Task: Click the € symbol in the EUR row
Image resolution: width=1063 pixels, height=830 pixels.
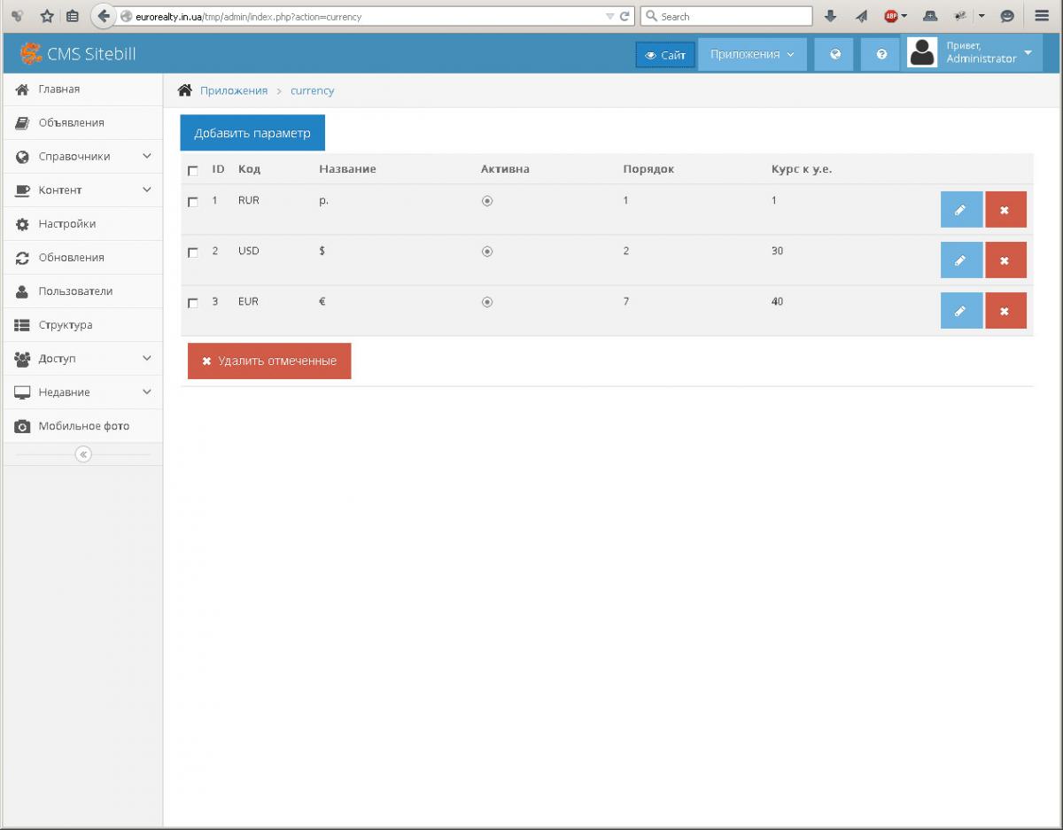Action: pos(322,301)
